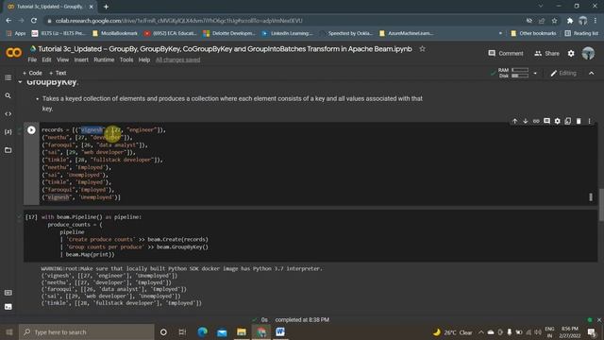Image resolution: width=604 pixels, height=340 pixels.
Task: Open the Reading list
Action: [x=581, y=33]
